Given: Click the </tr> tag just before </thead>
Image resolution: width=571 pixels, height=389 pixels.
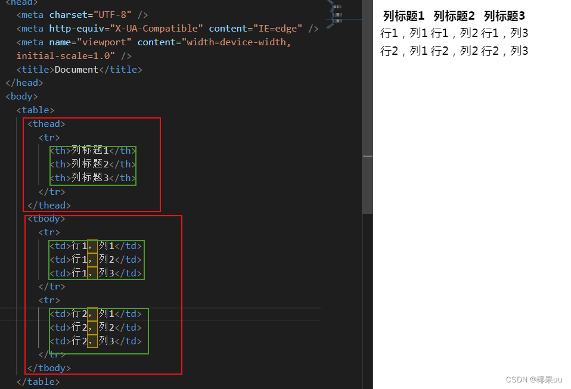Looking at the screenshot, I should pyautogui.click(x=52, y=191).
